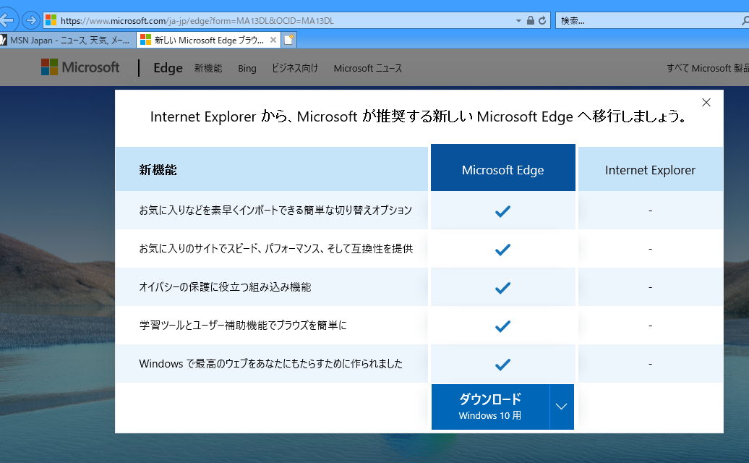Close the Microsoft Edge browser tab

pyautogui.click(x=273, y=40)
